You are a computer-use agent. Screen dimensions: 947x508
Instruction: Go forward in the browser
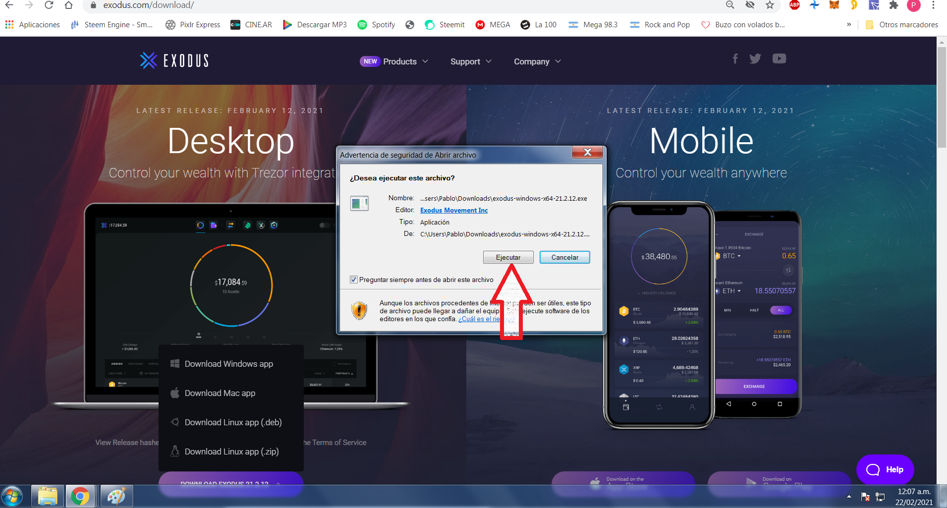[29, 5]
